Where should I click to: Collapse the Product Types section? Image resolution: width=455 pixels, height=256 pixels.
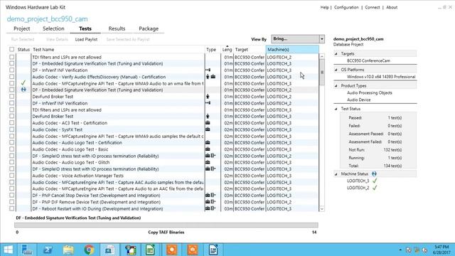pos(336,85)
